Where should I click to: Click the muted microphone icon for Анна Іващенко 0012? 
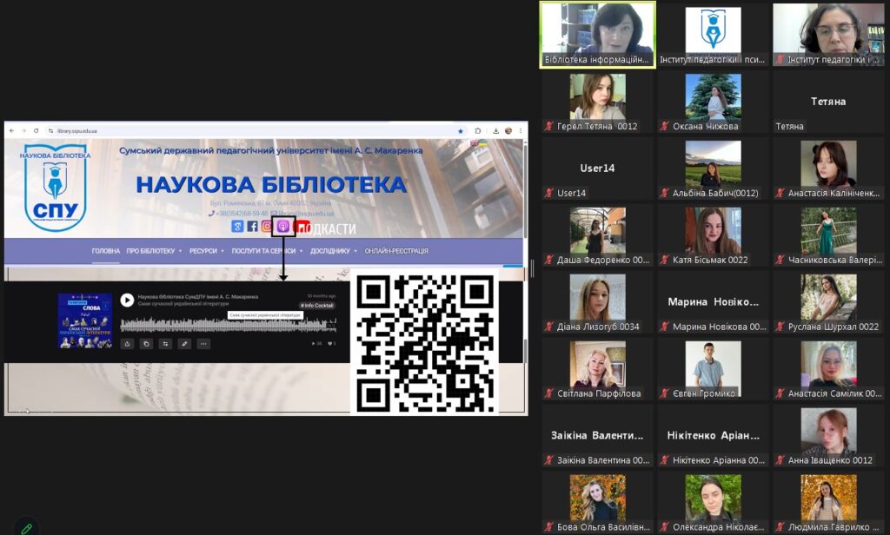pos(780,460)
